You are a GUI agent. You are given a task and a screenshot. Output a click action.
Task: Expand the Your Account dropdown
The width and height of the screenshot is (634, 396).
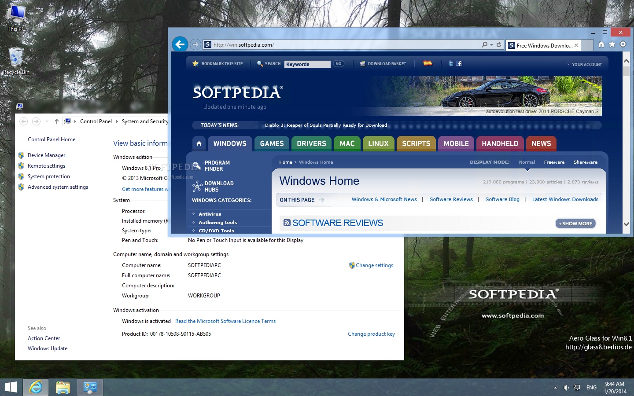[584, 64]
